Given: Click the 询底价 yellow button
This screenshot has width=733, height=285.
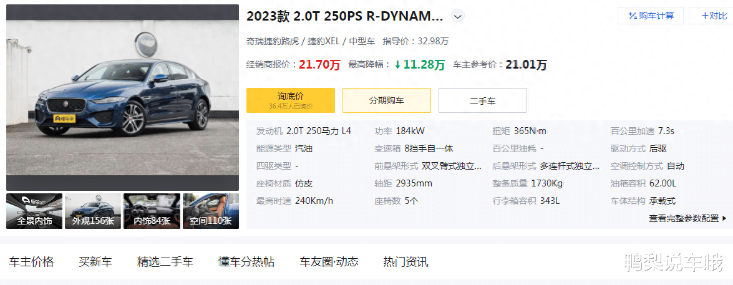Looking at the screenshot, I should click(291, 100).
